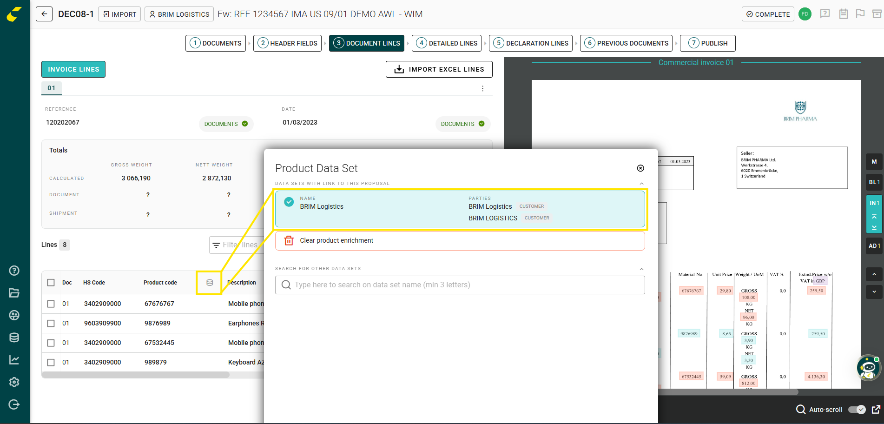
Task: Open the analytics chart icon in sidebar
Action: click(14, 360)
